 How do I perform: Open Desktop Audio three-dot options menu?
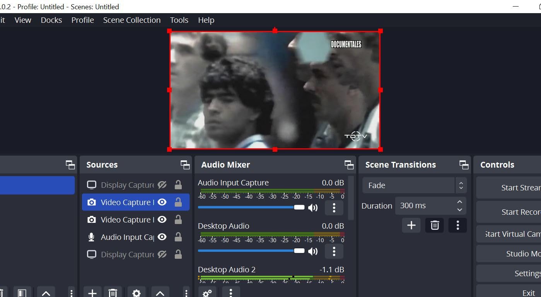(334, 251)
